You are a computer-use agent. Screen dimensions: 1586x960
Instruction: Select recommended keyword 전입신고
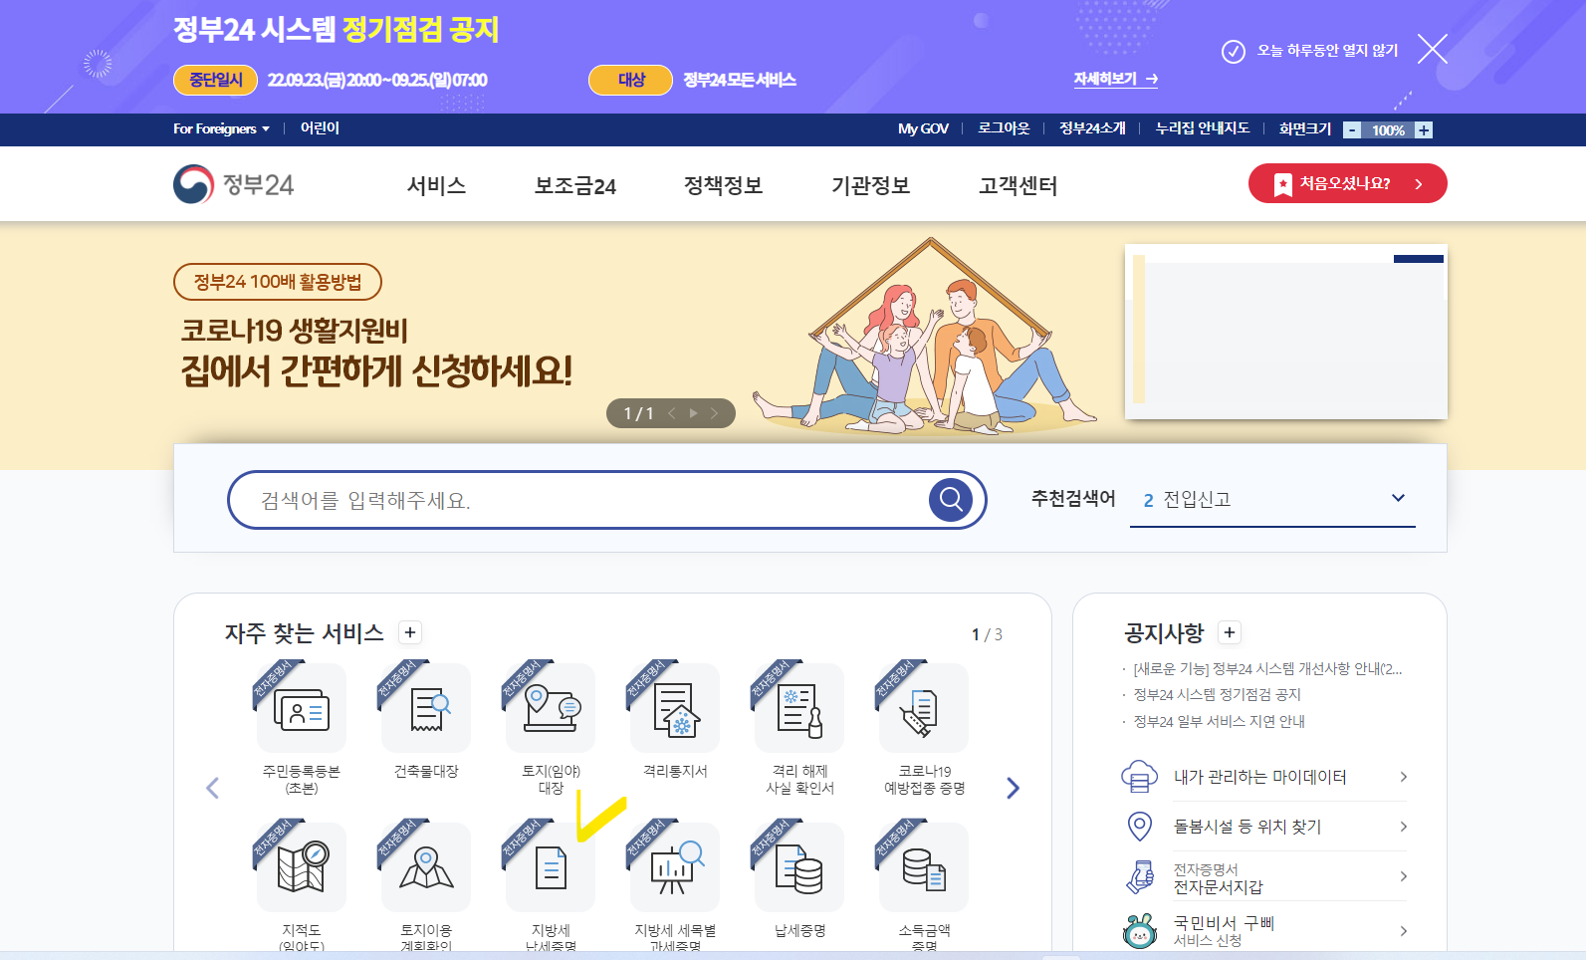pyautogui.click(x=1197, y=499)
